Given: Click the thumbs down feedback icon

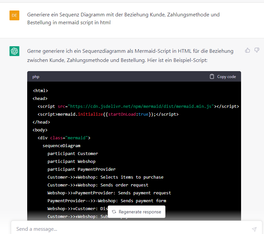Looking at the screenshot, I should coord(257,50).
